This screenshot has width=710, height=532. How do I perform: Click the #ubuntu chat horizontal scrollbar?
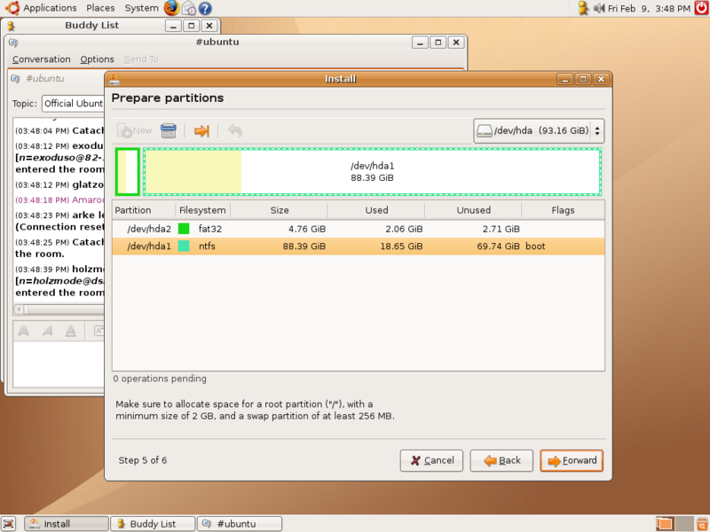pyautogui.click(x=59, y=309)
